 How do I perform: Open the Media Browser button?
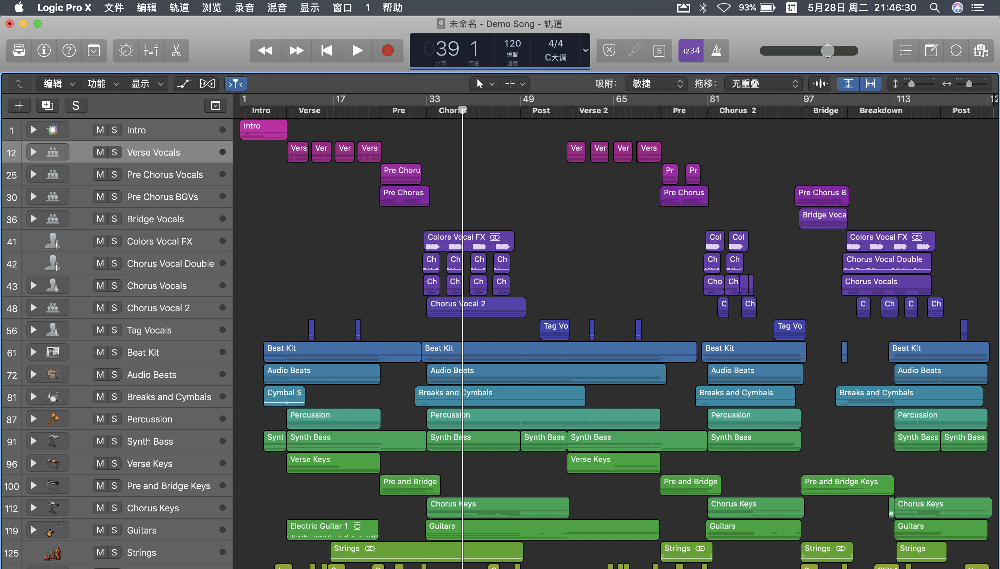[981, 50]
